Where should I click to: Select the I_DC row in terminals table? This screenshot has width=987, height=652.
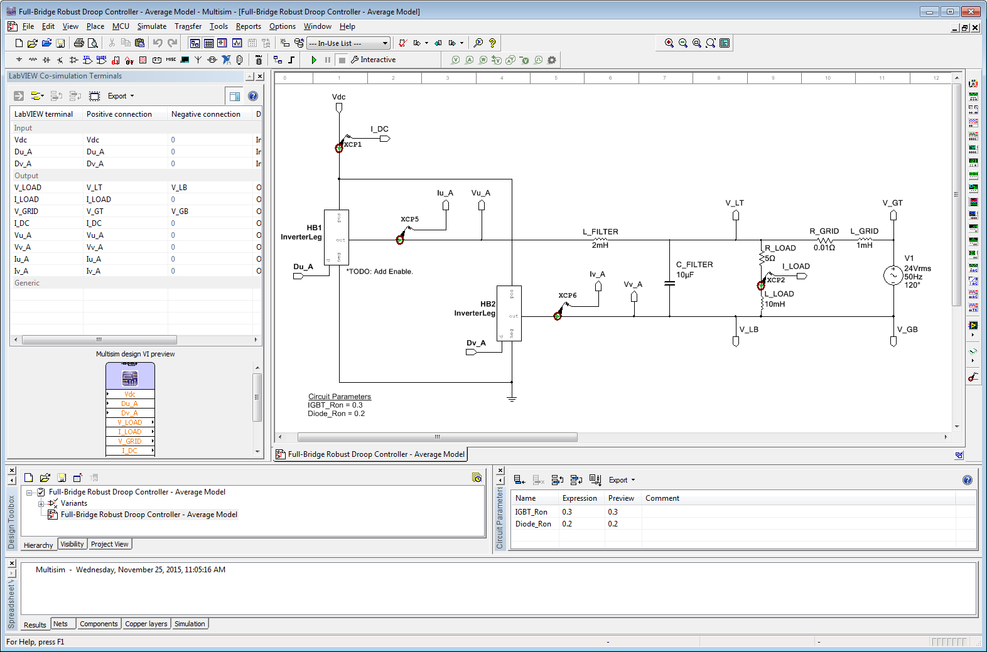(x=136, y=223)
